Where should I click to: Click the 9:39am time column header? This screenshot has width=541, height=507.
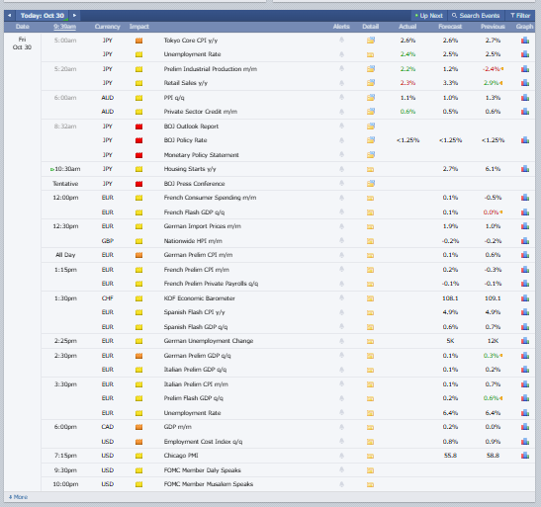[x=65, y=27]
